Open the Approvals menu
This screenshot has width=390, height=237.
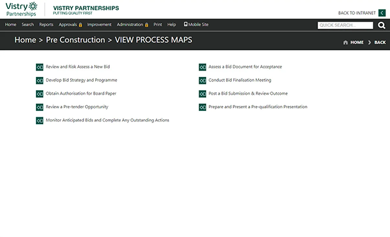[70, 24]
